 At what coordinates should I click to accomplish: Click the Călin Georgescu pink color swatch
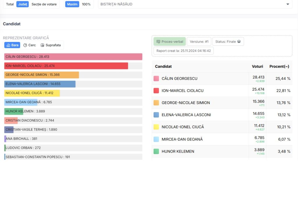(x=156, y=79)
